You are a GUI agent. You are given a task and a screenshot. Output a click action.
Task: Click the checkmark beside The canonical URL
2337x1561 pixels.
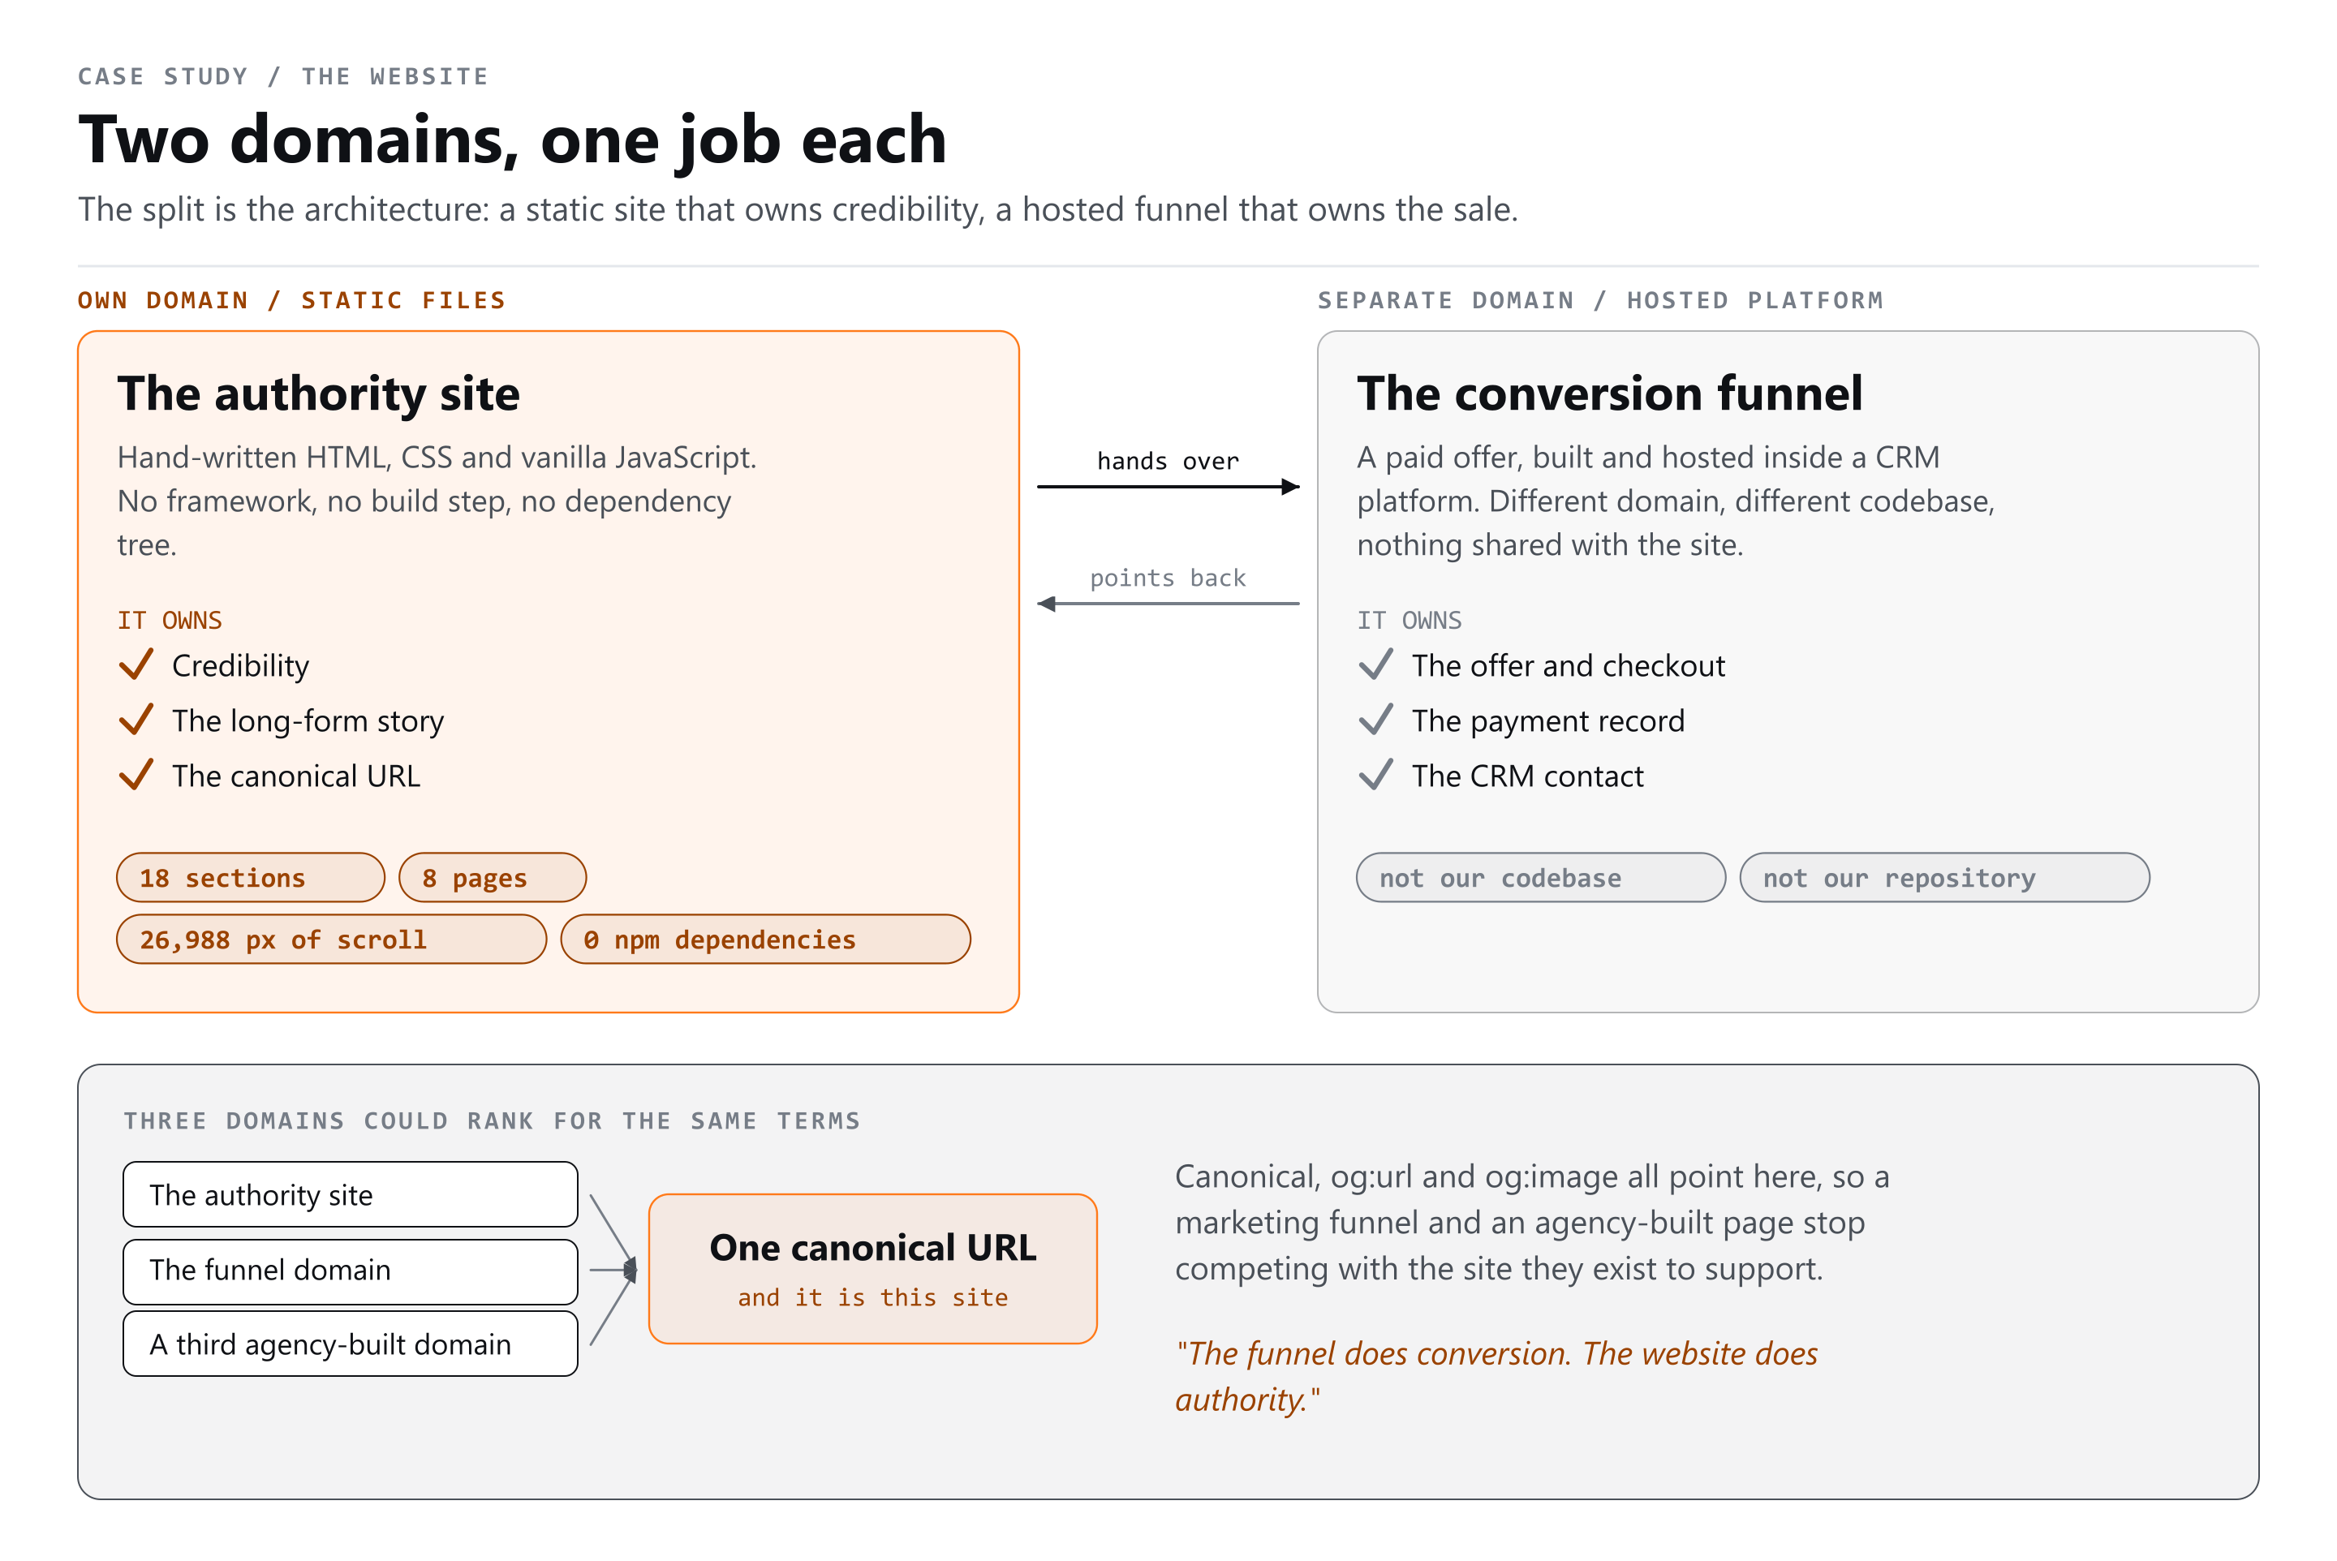tap(136, 775)
